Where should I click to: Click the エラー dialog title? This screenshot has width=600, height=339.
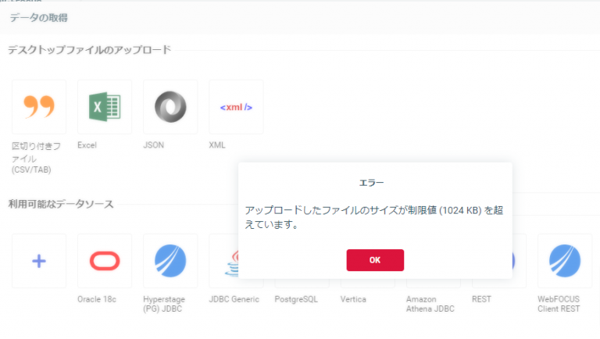coord(375,183)
